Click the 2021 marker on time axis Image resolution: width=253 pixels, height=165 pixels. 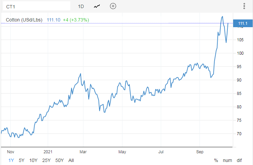click(48, 152)
